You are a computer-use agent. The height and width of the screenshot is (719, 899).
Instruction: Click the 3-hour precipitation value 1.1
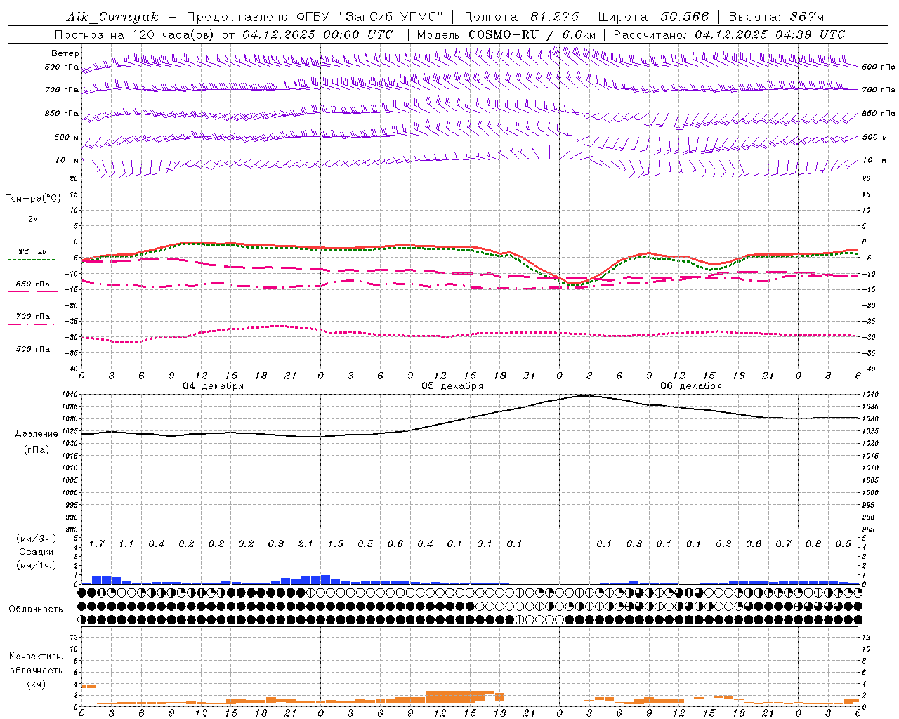126,544
